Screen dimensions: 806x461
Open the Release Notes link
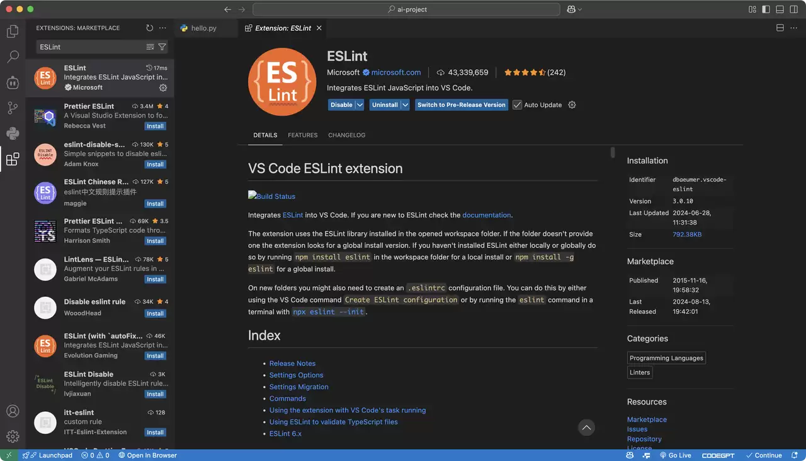pyautogui.click(x=292, y=364)
